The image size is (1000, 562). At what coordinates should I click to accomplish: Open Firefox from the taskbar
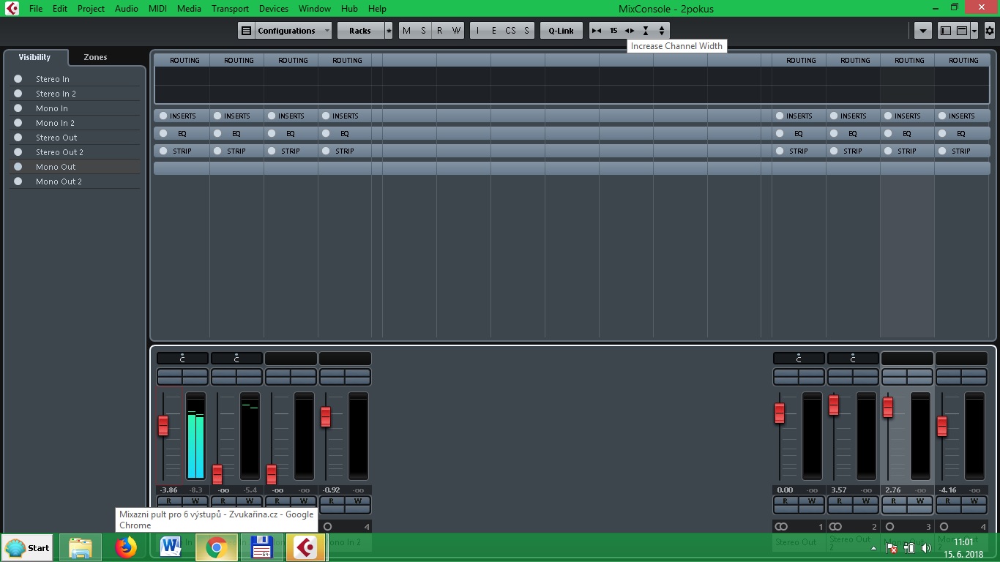(126, 547)
